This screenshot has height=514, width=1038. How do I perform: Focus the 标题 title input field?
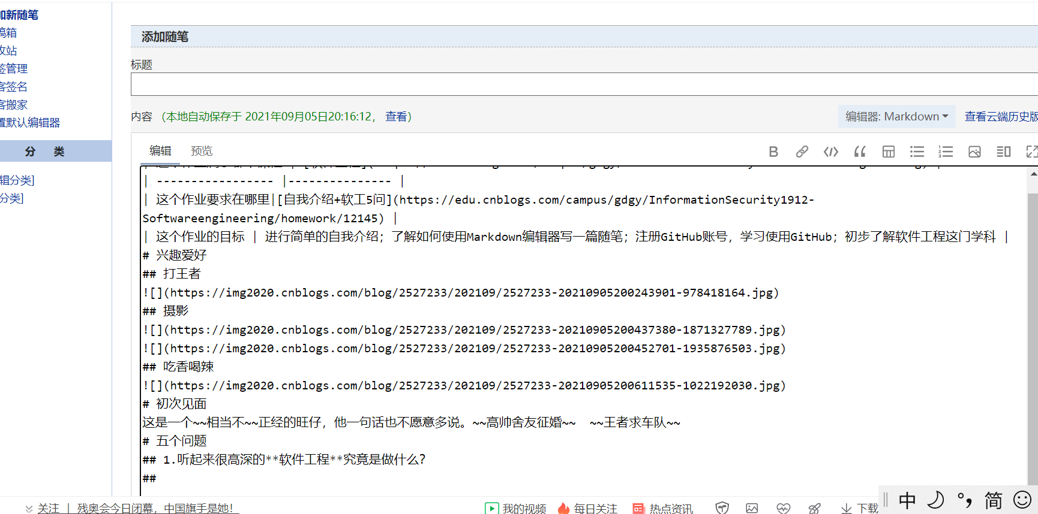[584, 84]
